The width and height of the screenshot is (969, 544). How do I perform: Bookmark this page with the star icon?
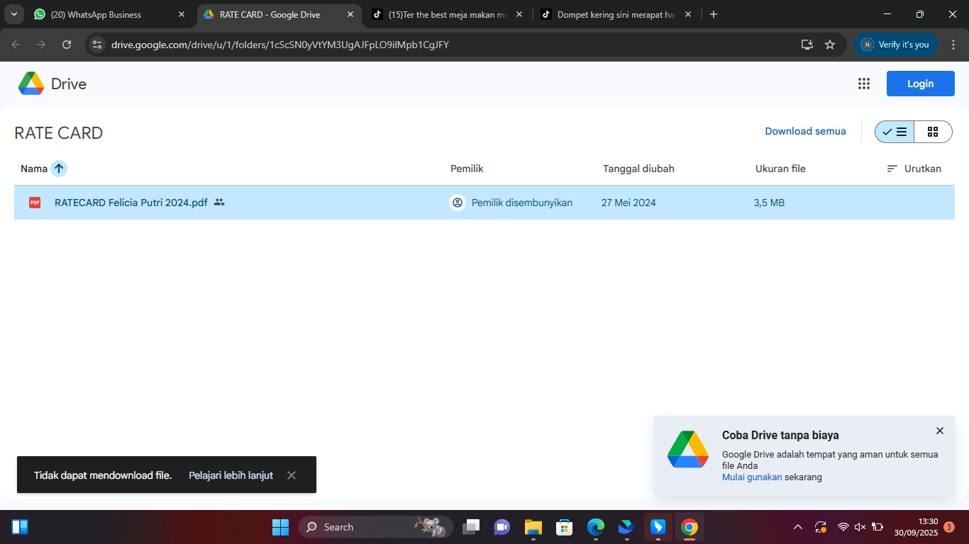coord(830,45)
